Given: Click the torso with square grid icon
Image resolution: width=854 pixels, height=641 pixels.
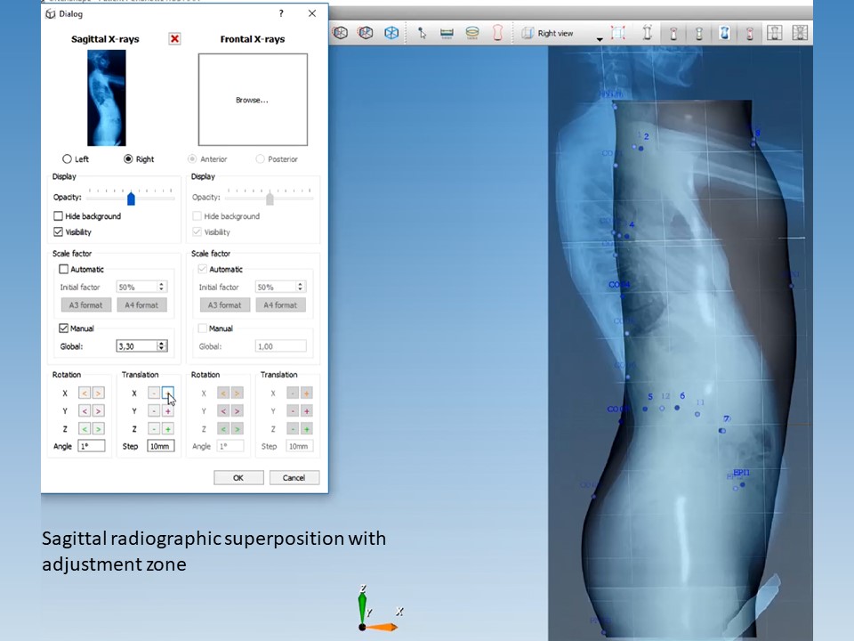Looking at the screenshot, I should pyautogui.click(x=775, y=33).
